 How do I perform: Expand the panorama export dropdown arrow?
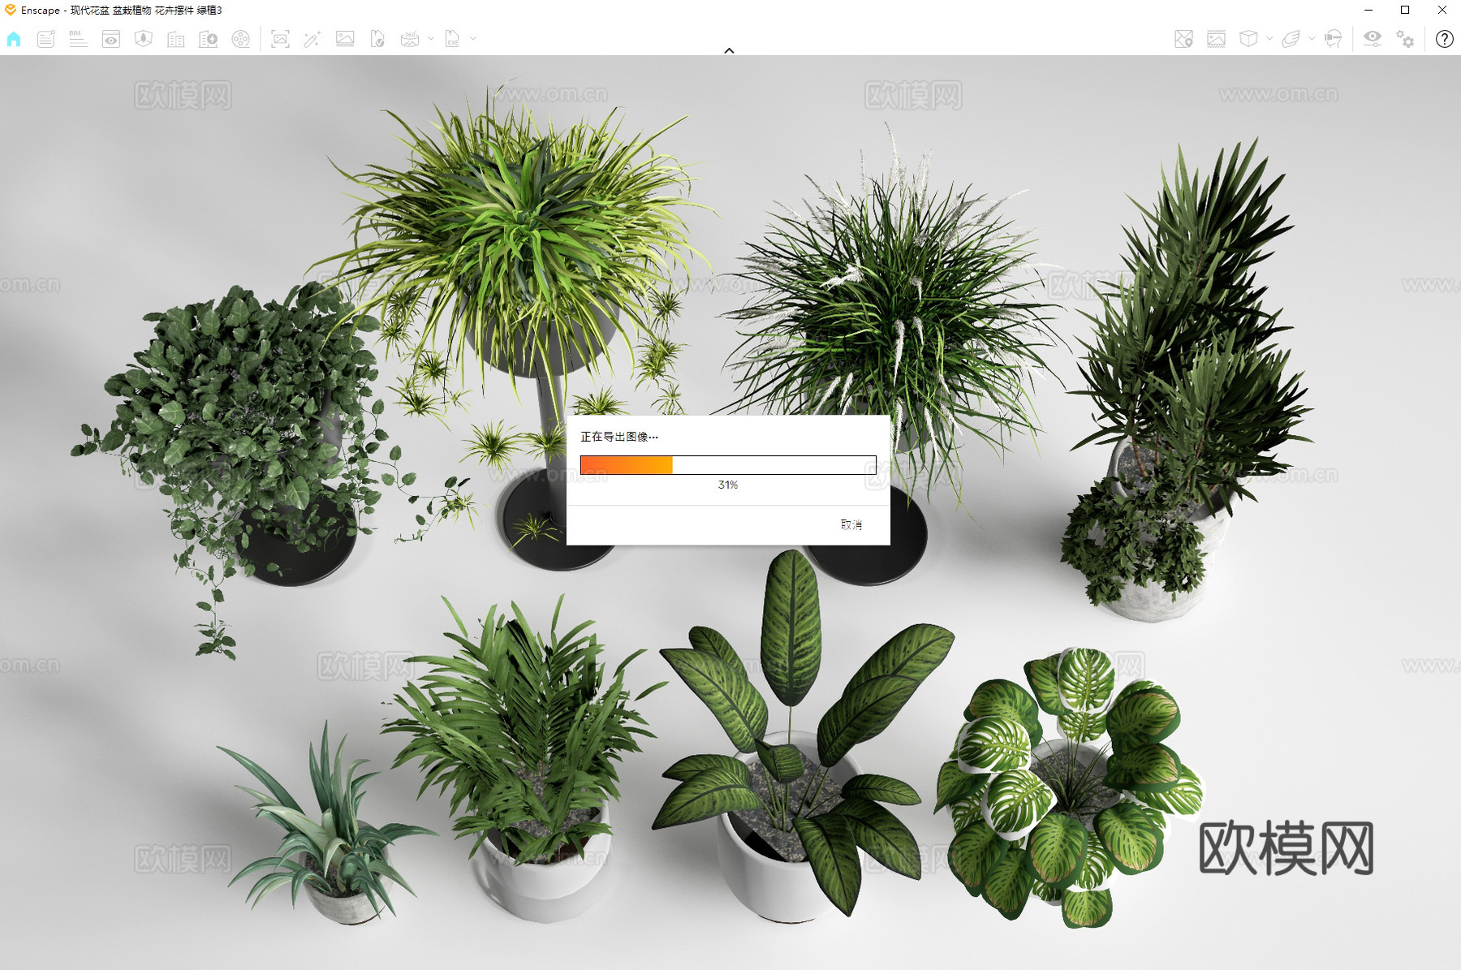pos(431,38)
